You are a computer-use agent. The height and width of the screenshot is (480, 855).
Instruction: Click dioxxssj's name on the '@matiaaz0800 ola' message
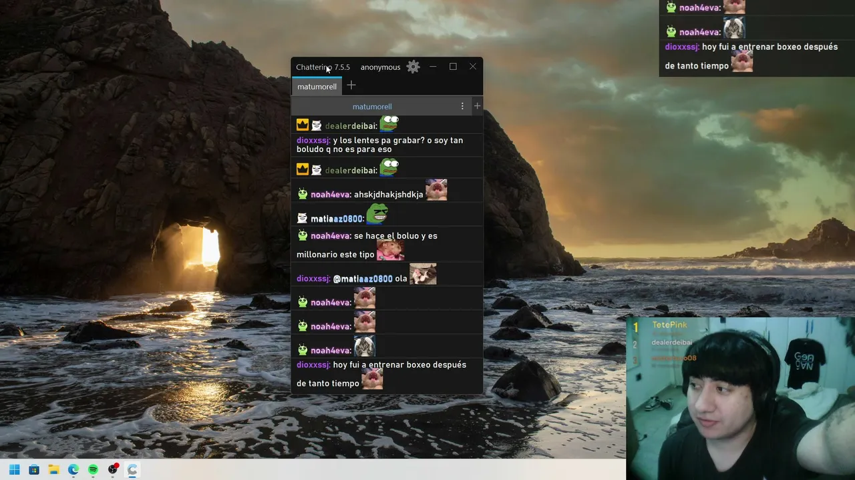pyautogui.click(x=313, y=279)
